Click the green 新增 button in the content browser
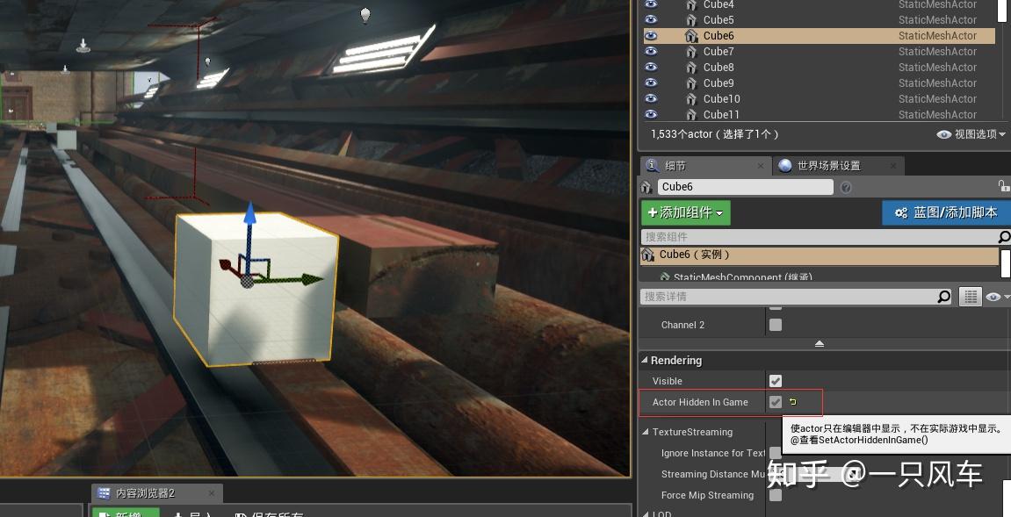 125,513
